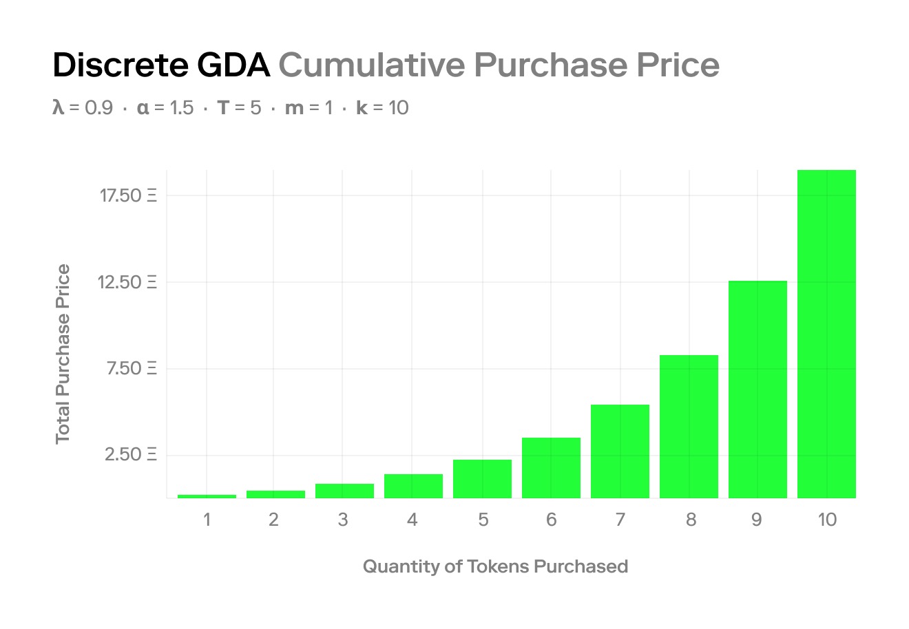Image resolution: width=909 pixels, height=629 pixels.
Task: Click the green bar for quantity 6
Action: point(551,468)
